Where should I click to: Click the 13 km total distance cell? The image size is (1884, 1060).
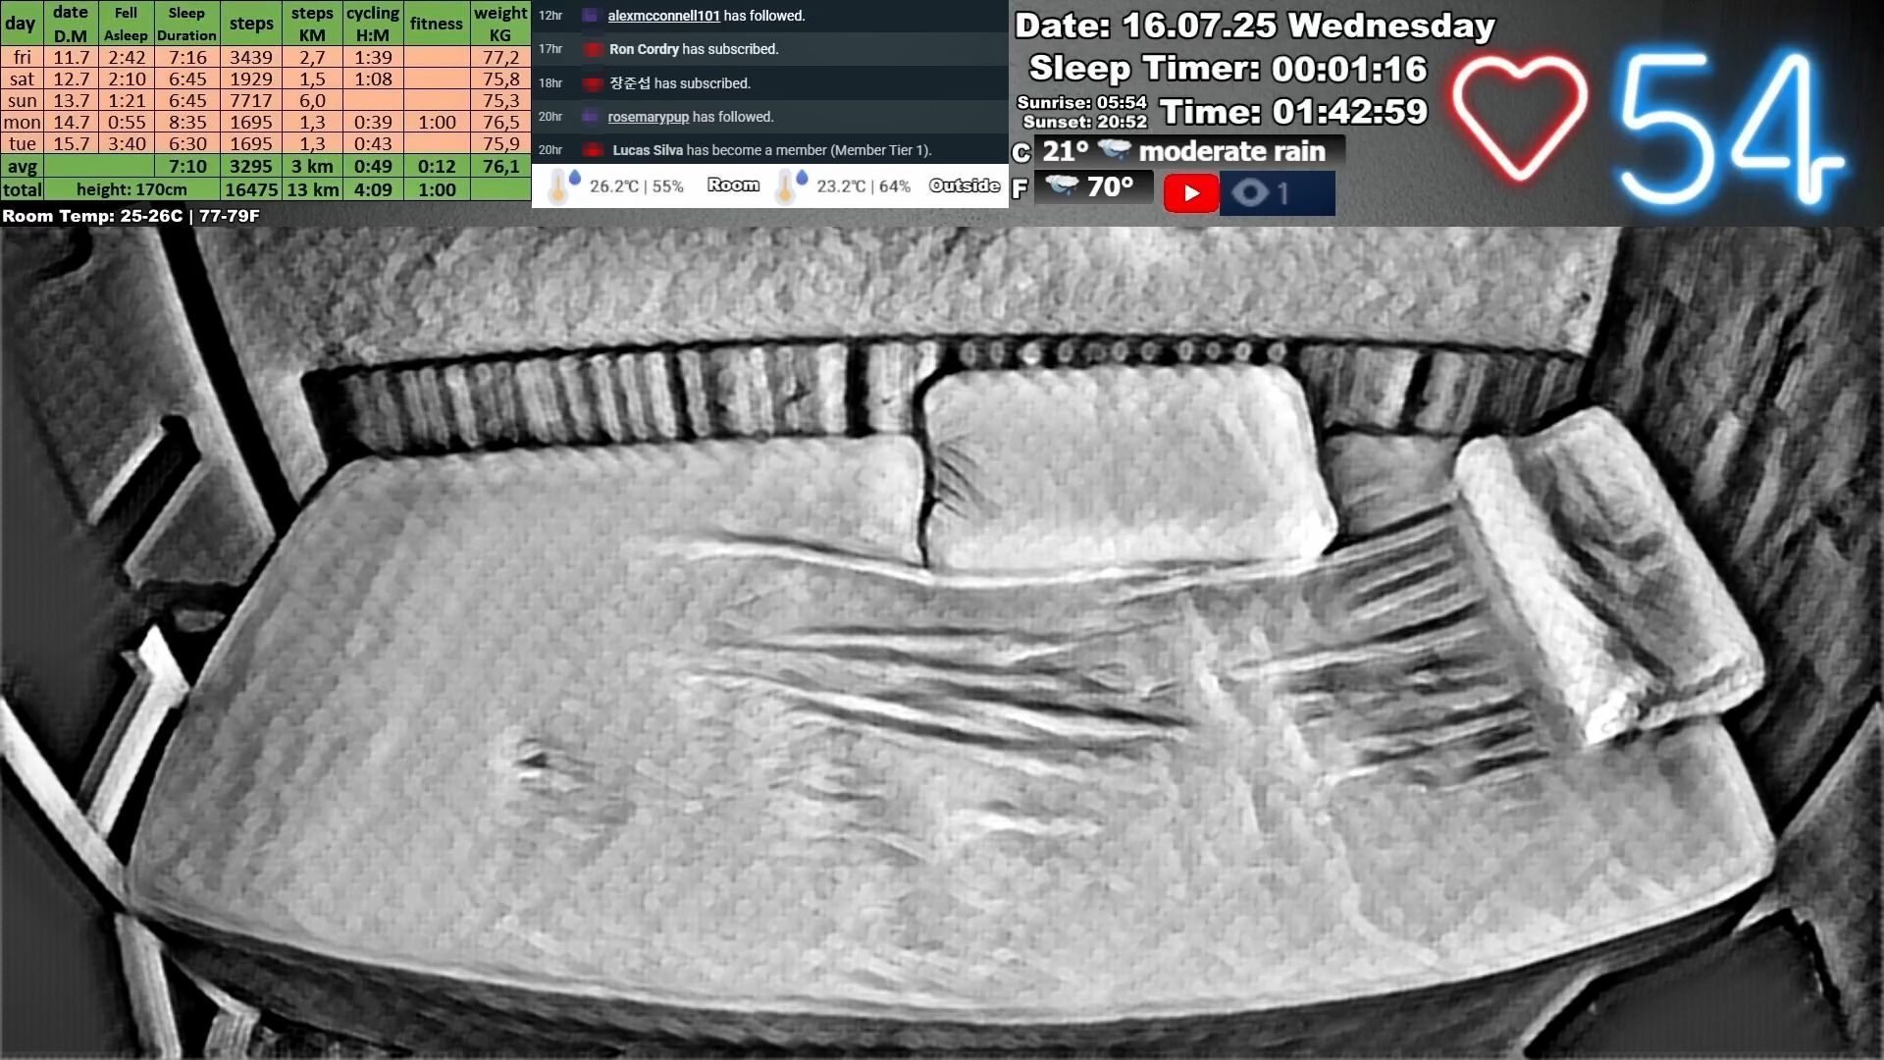coord(312,190)
